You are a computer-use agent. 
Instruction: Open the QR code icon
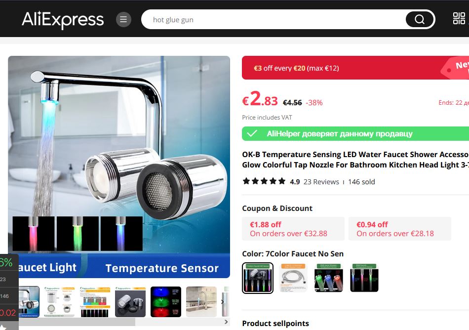click(x=459, y=18)
